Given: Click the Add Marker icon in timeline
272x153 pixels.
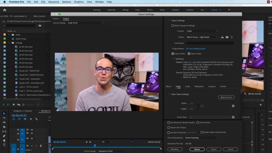Looking at the screenshot, I should 31,119.
